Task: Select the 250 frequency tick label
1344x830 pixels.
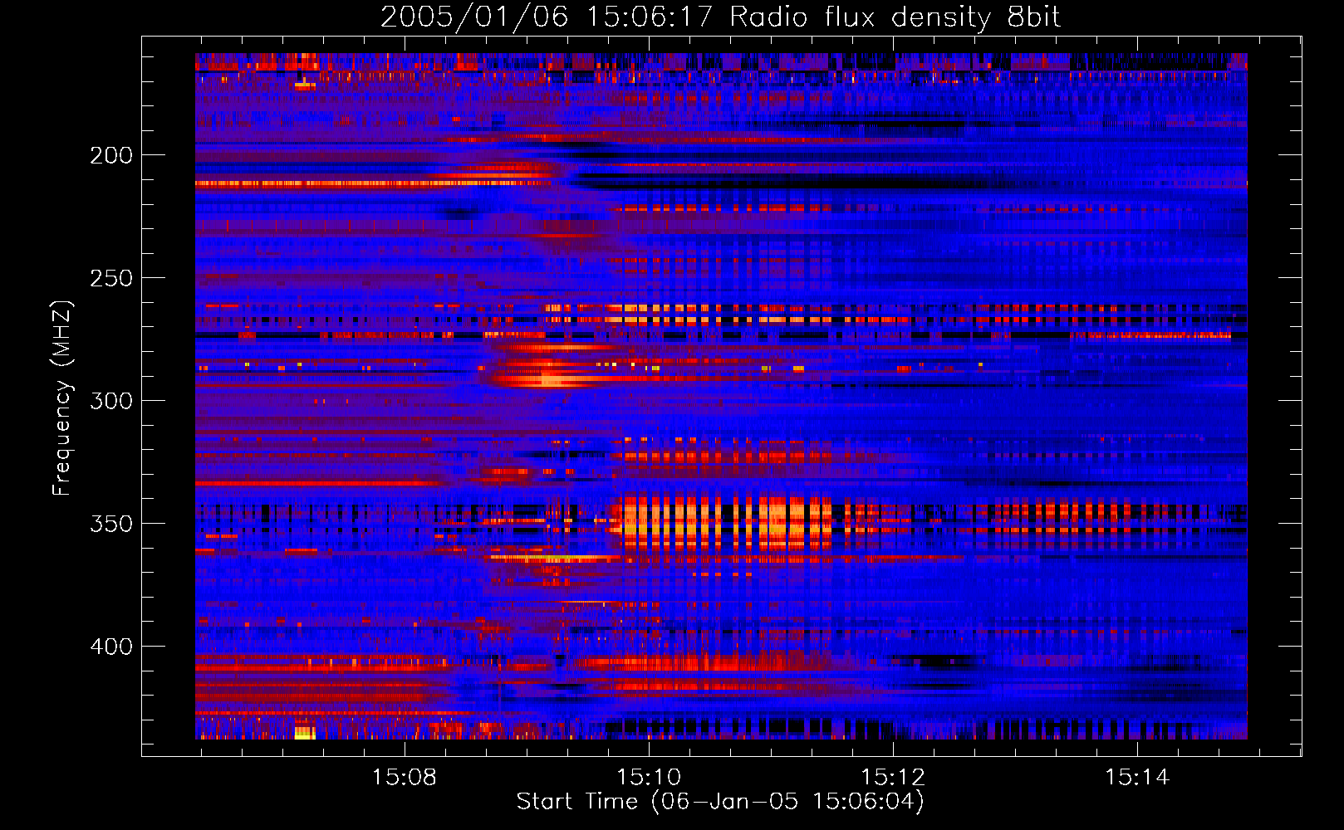Action: [x=111, y=278]
